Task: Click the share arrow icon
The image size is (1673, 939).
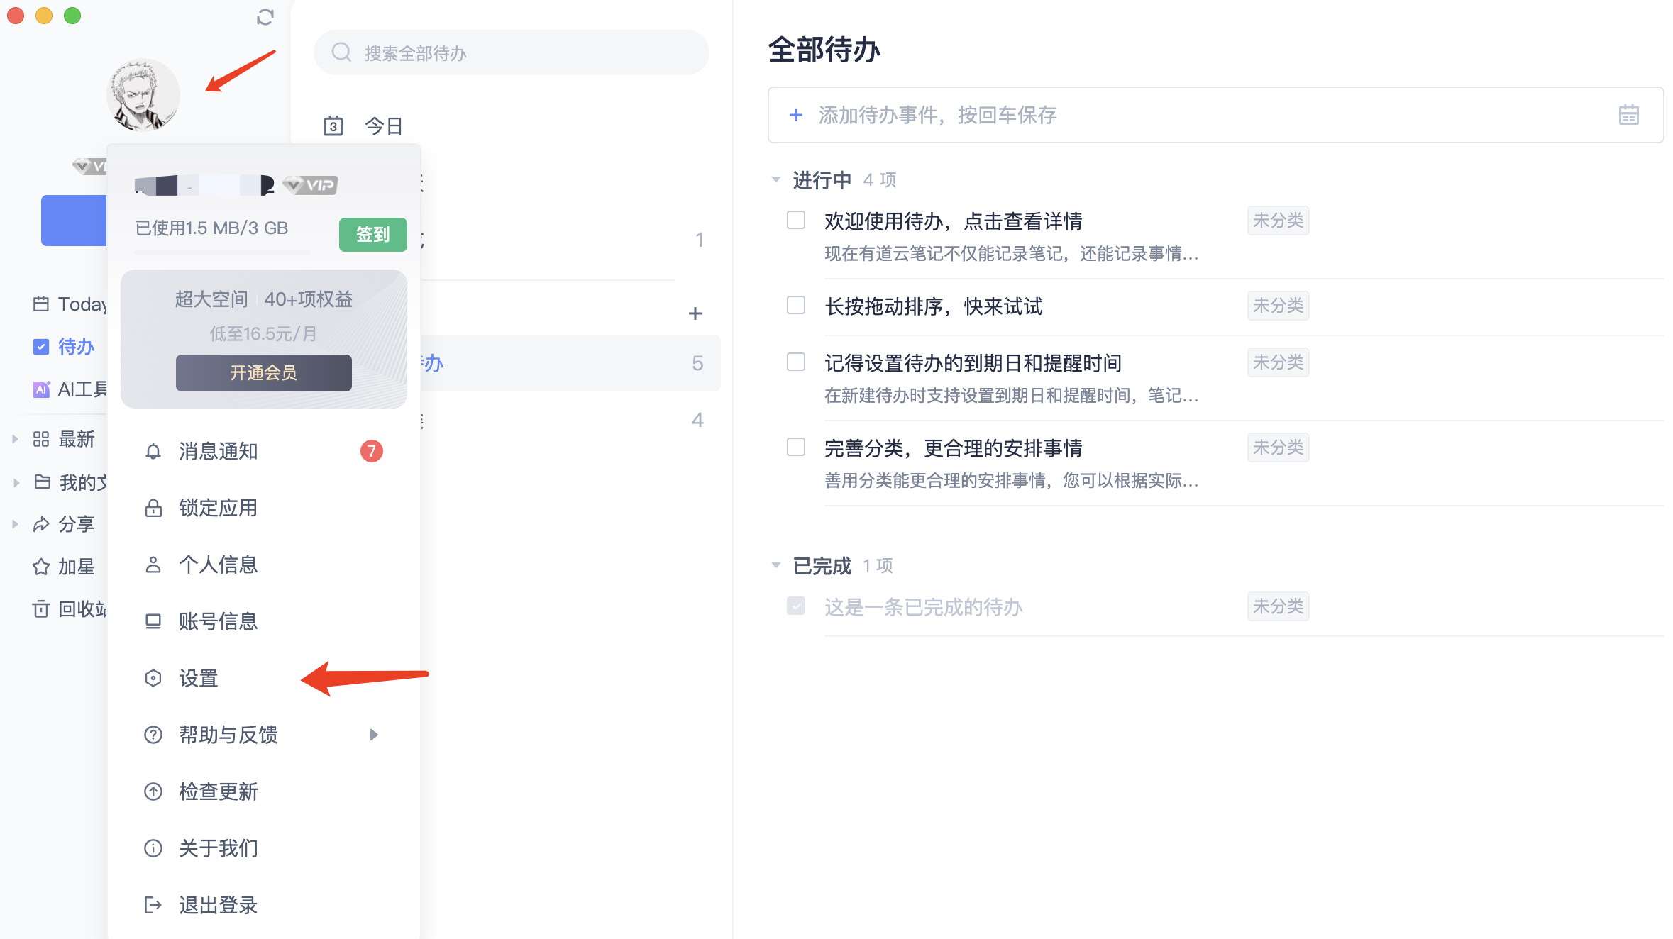Action: point(41,524)
